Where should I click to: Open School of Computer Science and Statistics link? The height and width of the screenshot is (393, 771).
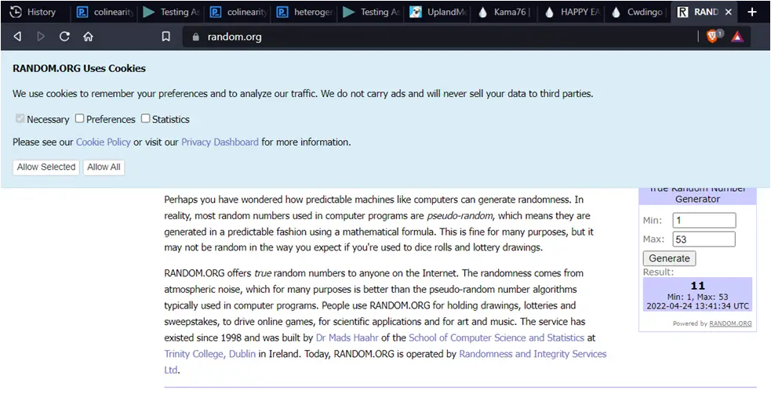[x=496, y=338]
